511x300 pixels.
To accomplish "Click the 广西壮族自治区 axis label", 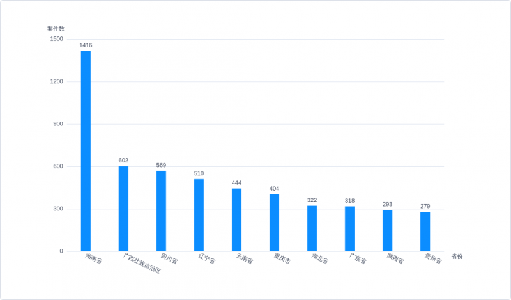I will 142,263.
